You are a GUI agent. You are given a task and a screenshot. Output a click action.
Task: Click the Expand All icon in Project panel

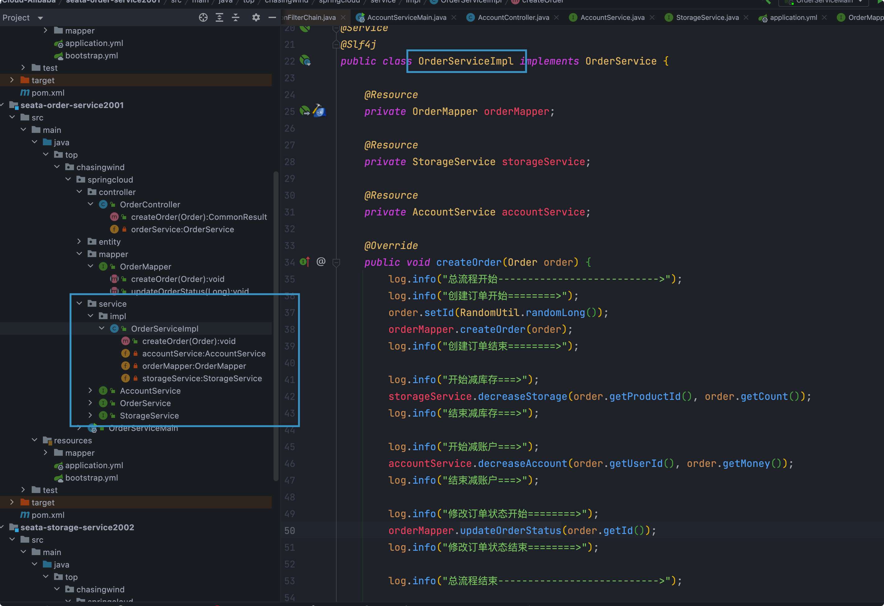(x=219, y=17)
